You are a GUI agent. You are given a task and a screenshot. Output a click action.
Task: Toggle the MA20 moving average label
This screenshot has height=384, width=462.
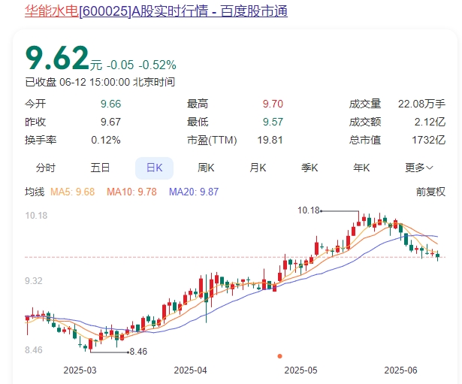click(x=193, y=192)
